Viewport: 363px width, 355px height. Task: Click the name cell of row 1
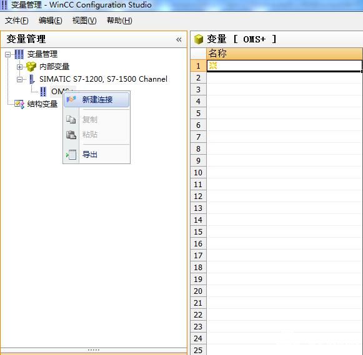(284, 66)
